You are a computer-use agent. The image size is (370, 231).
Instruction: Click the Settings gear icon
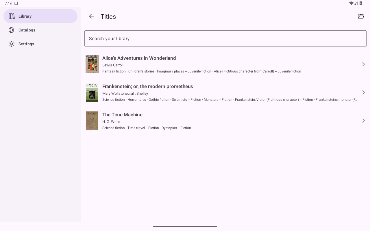click(12, 44)
